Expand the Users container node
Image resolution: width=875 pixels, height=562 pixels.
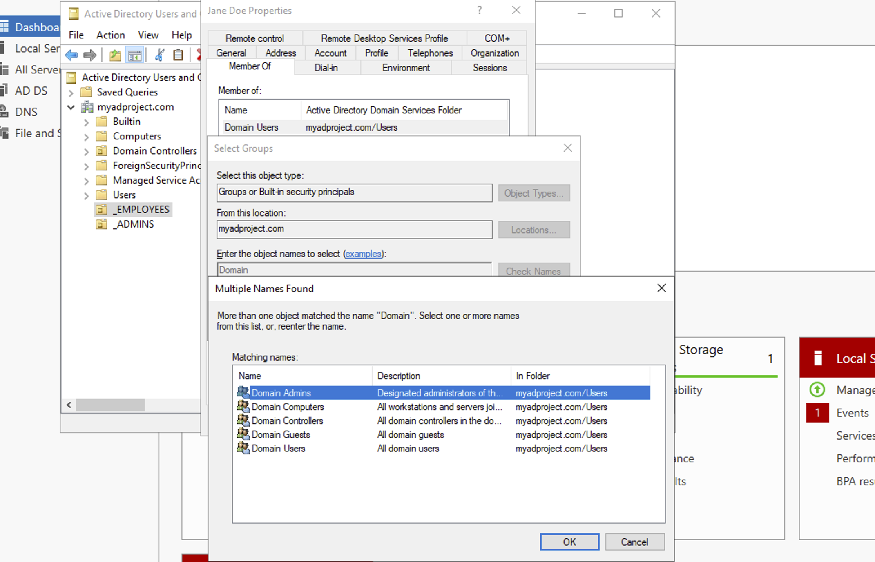(86, 195)
